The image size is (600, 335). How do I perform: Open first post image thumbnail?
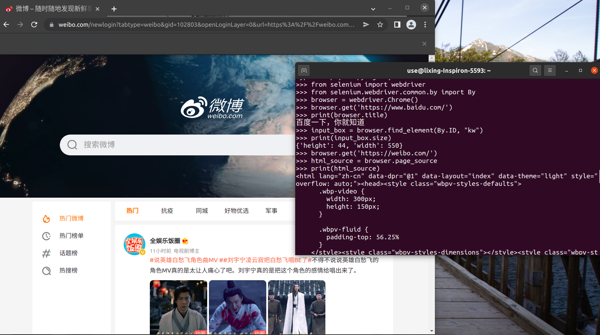[x=178, y=307]
